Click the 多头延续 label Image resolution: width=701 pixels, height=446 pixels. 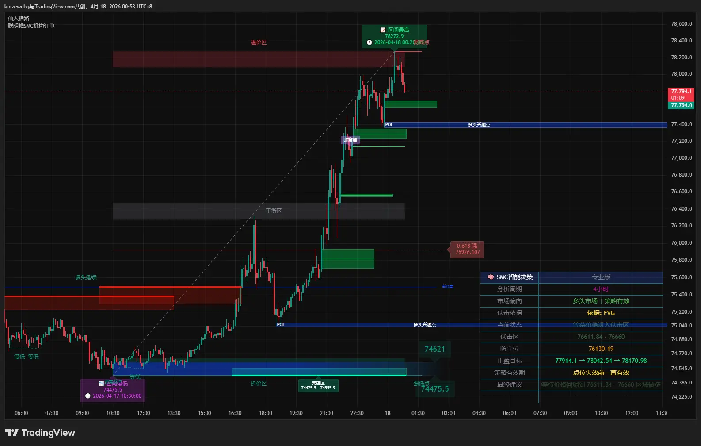tap(86, 277)
